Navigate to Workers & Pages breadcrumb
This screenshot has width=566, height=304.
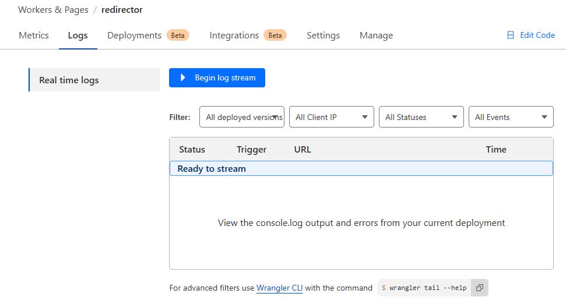click(53, 10)
